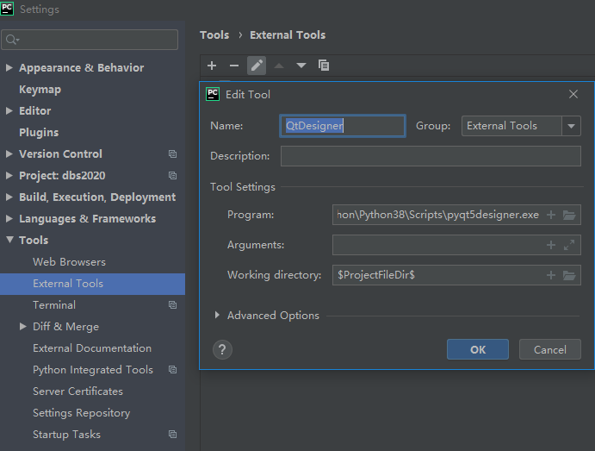Expand Version Control settings node

click(x=9, y=153)
